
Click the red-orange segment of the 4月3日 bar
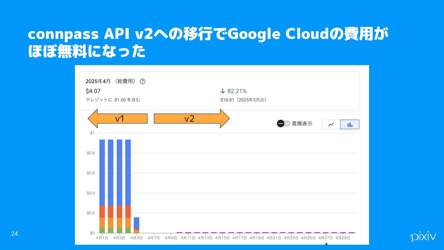point(119,212)
